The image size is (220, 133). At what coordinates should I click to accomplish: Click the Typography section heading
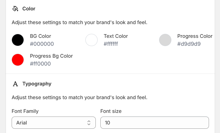pos(37,84)
